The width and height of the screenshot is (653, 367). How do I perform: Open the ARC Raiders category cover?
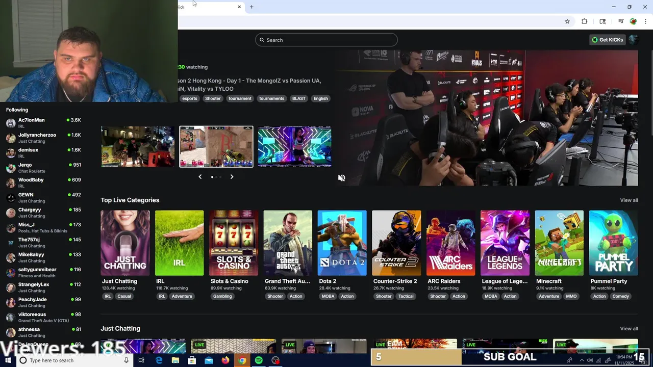point(450,243)
